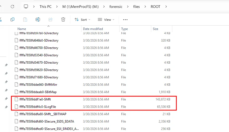Image resolution: width=229 pixels, height=132 pixels.
Task: Select the ffffa78509dde660-$MftMirr file
Action: click(38, 85)
